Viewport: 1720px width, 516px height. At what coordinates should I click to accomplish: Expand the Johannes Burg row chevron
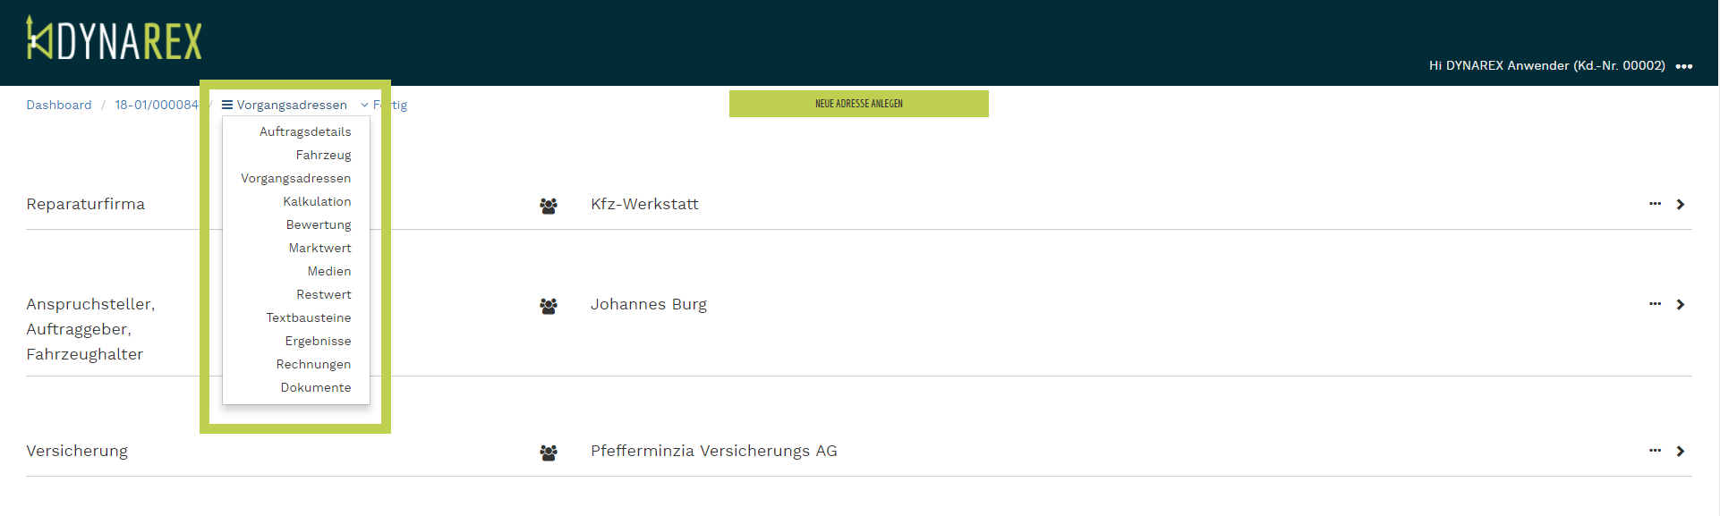(x=1681, y=305)
